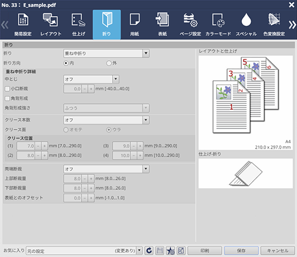
Task: Increase 小口断裁 value with plus
Action: [91, 89]
